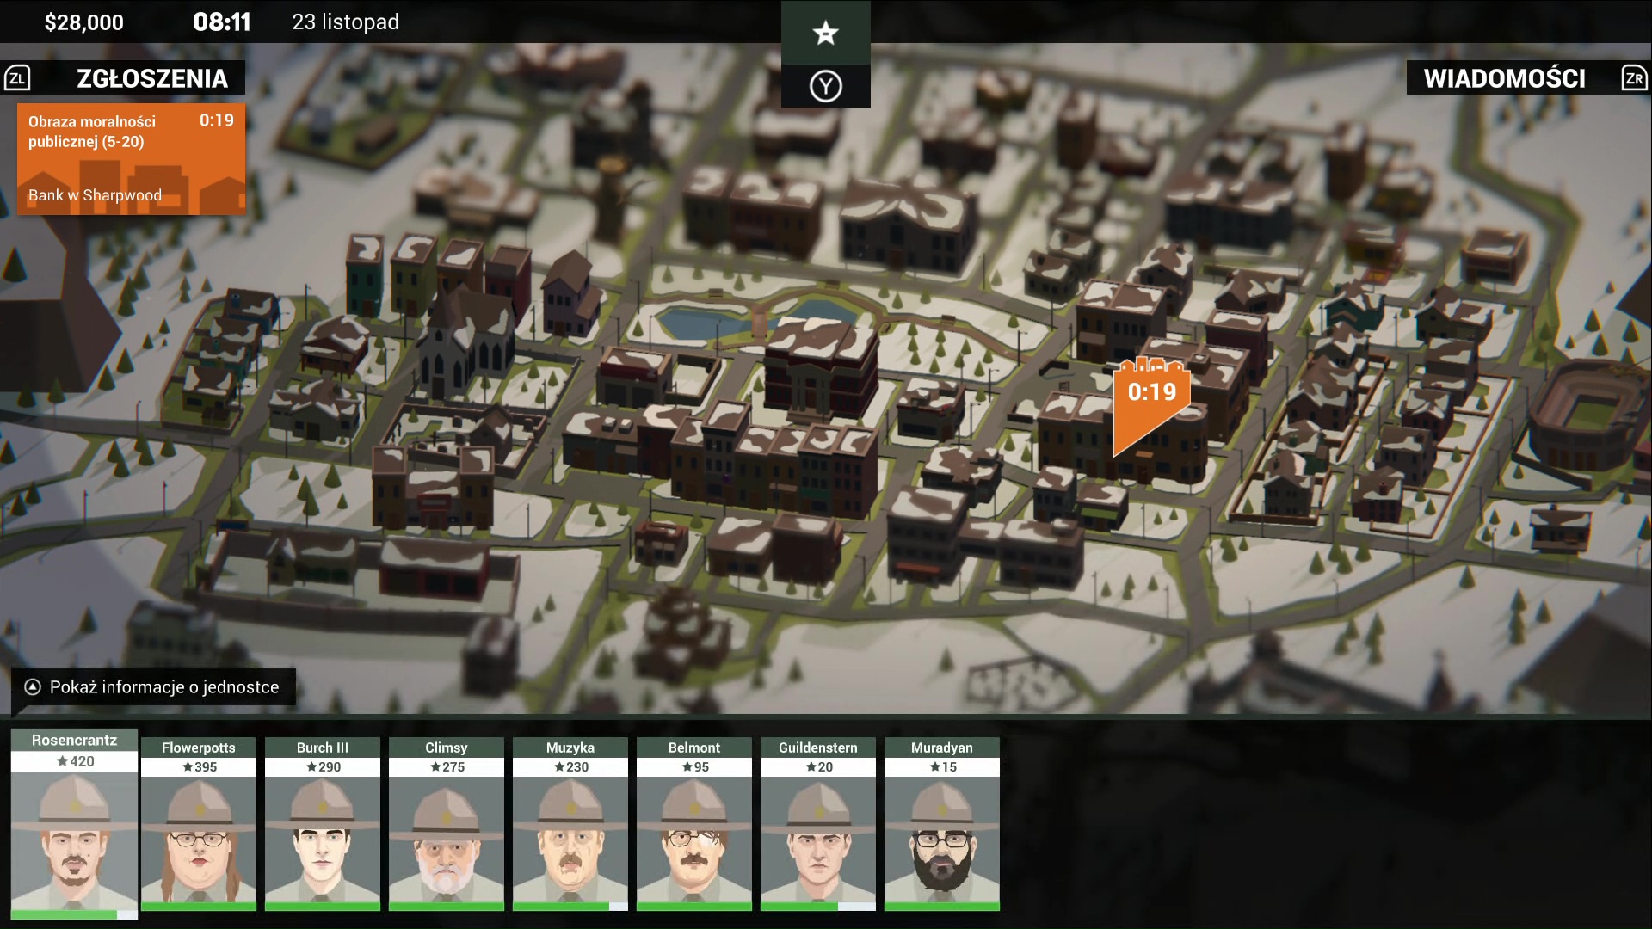Click Pokaż informacje o jednostce button

pyautogui.click(x=163, y=686)
